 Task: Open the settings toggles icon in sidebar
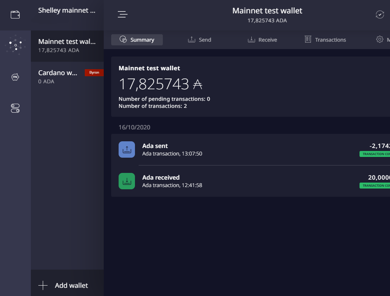(x=15, y=108)
